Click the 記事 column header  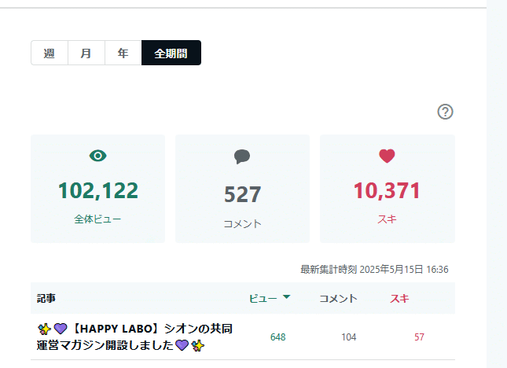(46, 299)
